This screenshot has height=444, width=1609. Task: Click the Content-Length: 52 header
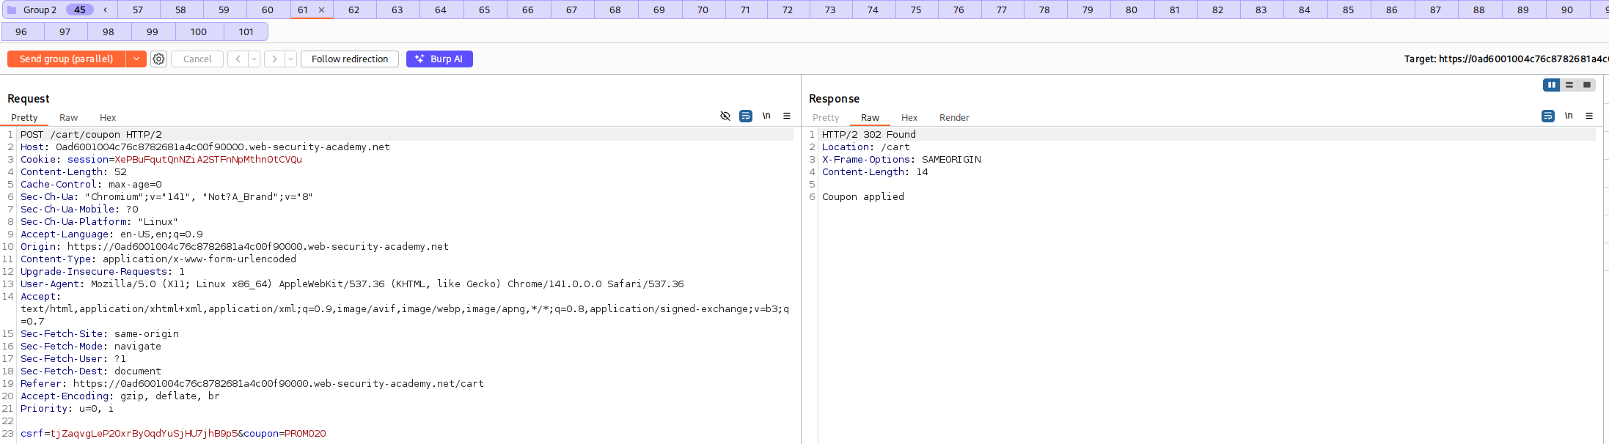73,171
